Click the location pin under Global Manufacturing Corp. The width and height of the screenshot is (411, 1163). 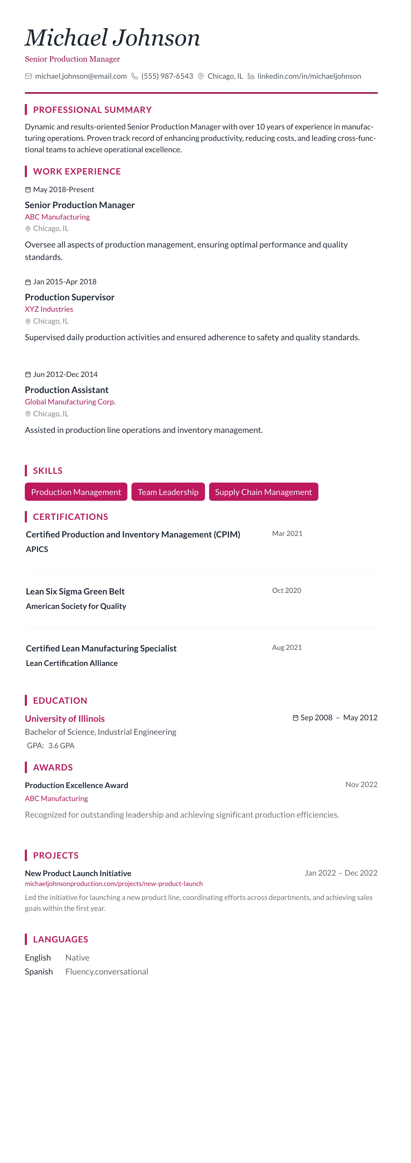(28, 414)
